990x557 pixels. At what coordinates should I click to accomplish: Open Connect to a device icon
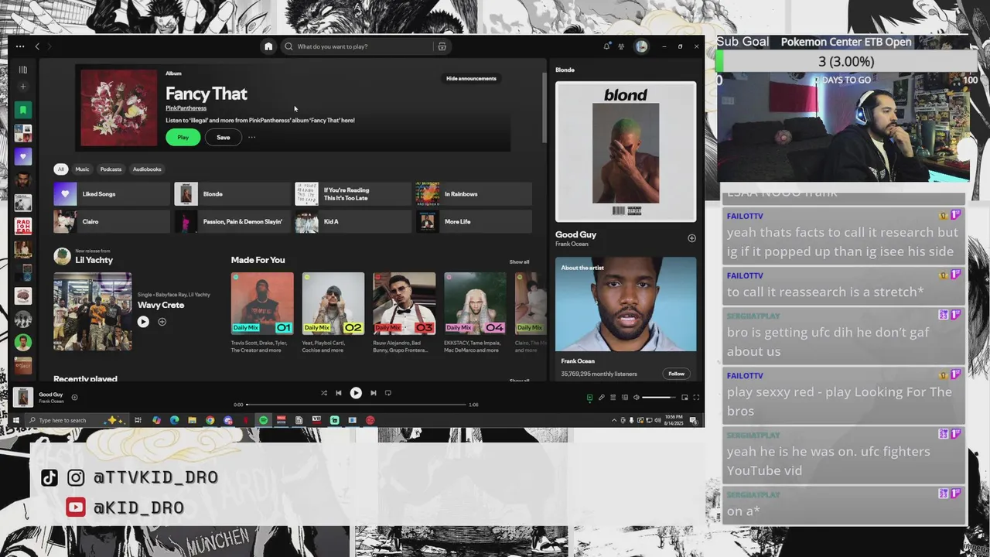click(x=624, y=398)
